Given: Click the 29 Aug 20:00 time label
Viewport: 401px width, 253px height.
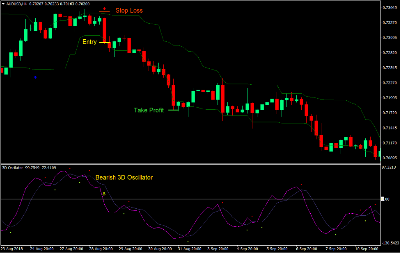Looking at the screenshot, I should click(131, 248).
